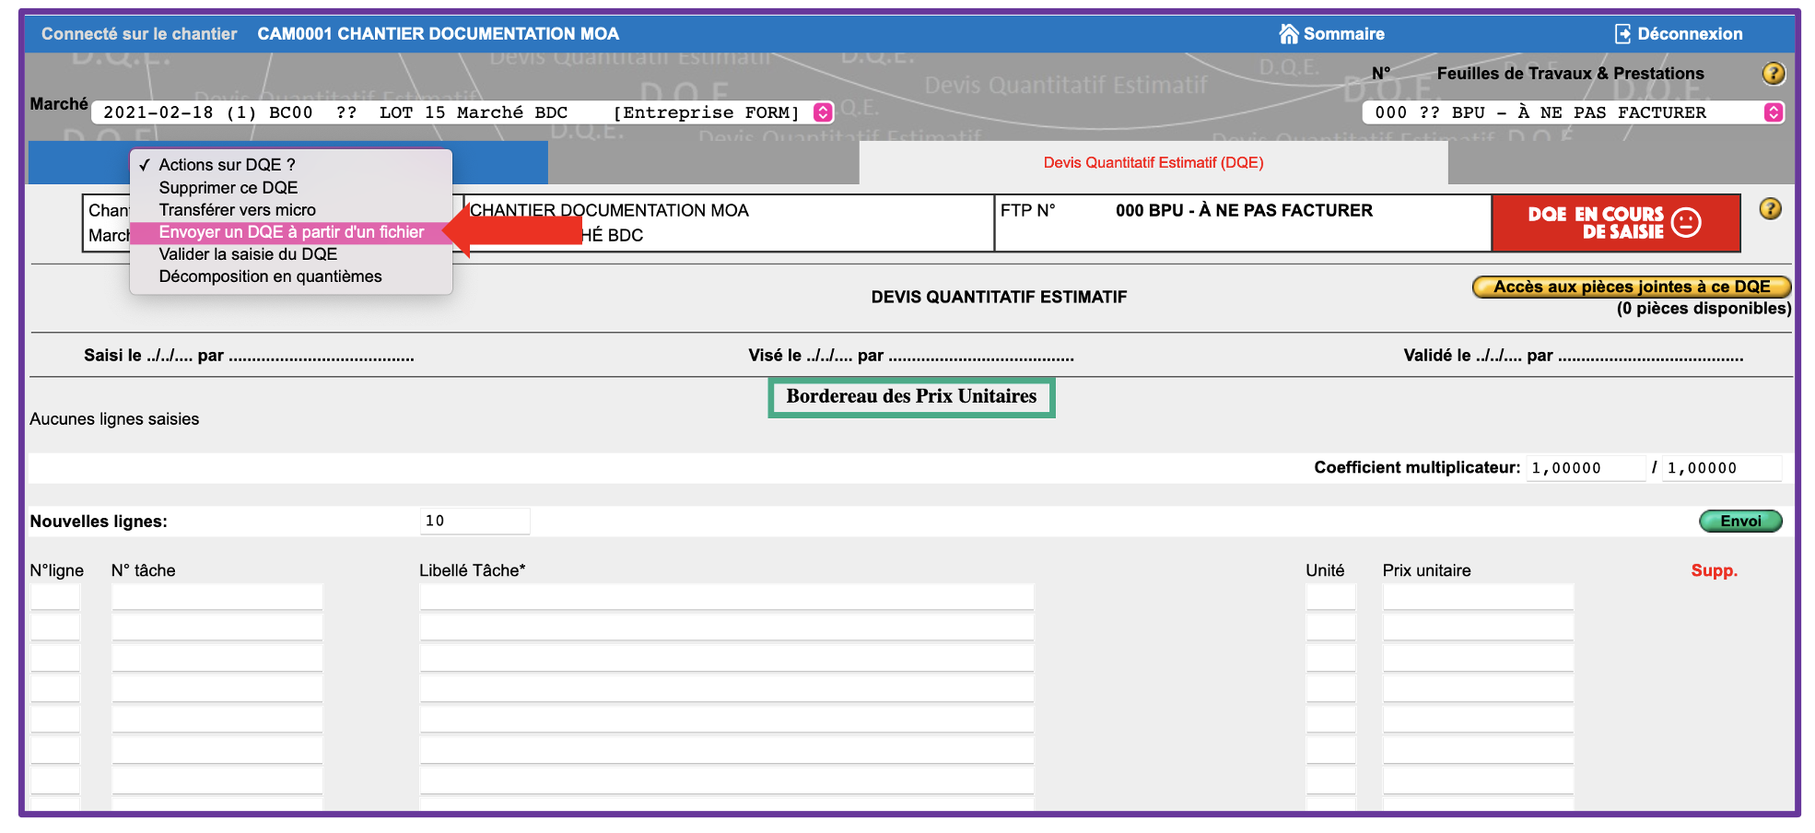
Task: Choose Supprimer ce DQE from the menu
Action: [x=228, y=187]
